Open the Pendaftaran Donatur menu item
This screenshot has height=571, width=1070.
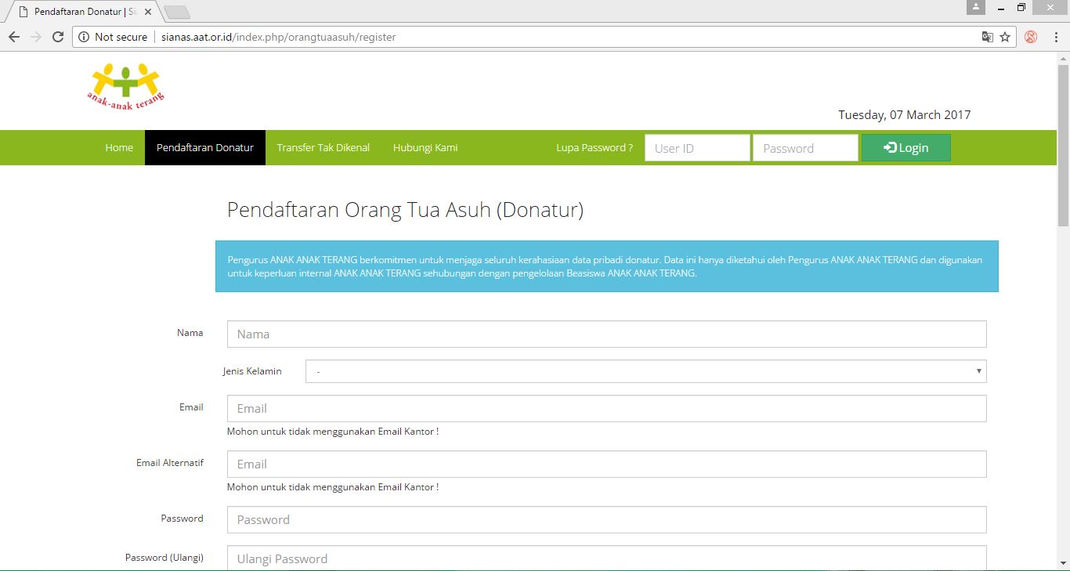[205, 147]
